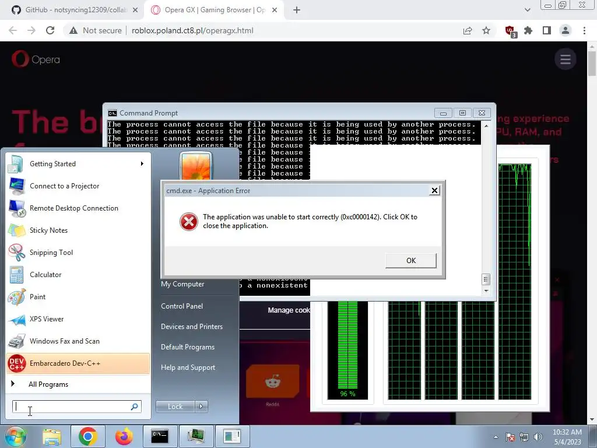Image resolution: width=597 pixels, height=448 pixels.
Task: Click the user account flower picture
Action: pyautogui.click(x=196, y=166)
